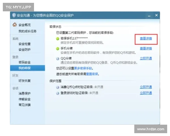Click green check icon beside 密保手机
This screenshot has height=136, width=170.
58,39
